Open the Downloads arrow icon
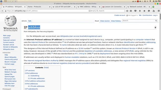The height and width of the screenshot is (90, 161). (140, 11)
